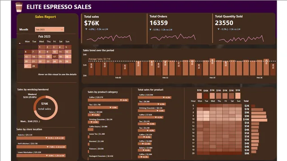Click the dark Tue $10K swatch above the heatmap
This screenshot has height=161, width=287.
pyautogui.click(x=206, y=96)
